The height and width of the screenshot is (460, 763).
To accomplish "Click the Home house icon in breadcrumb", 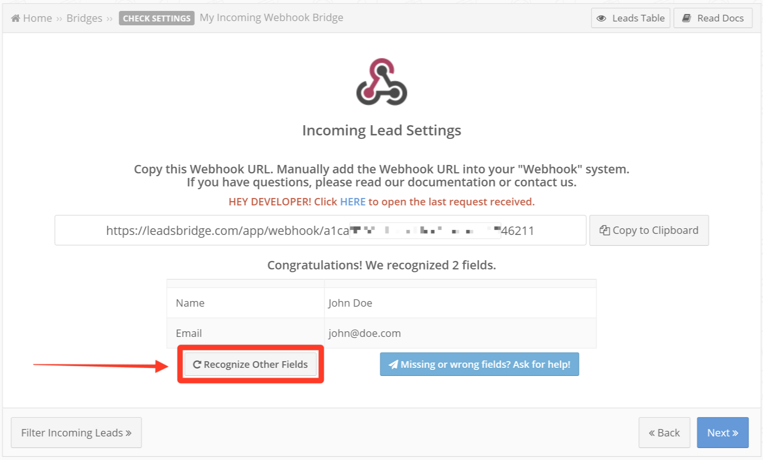I will point(15,18).
